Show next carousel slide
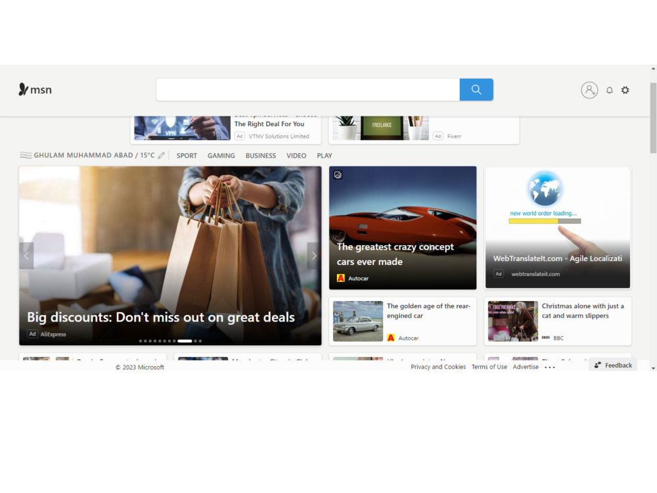 [314, 256]
